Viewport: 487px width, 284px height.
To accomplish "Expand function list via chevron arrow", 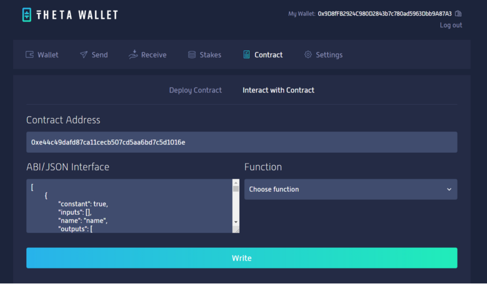I will 449,189.
